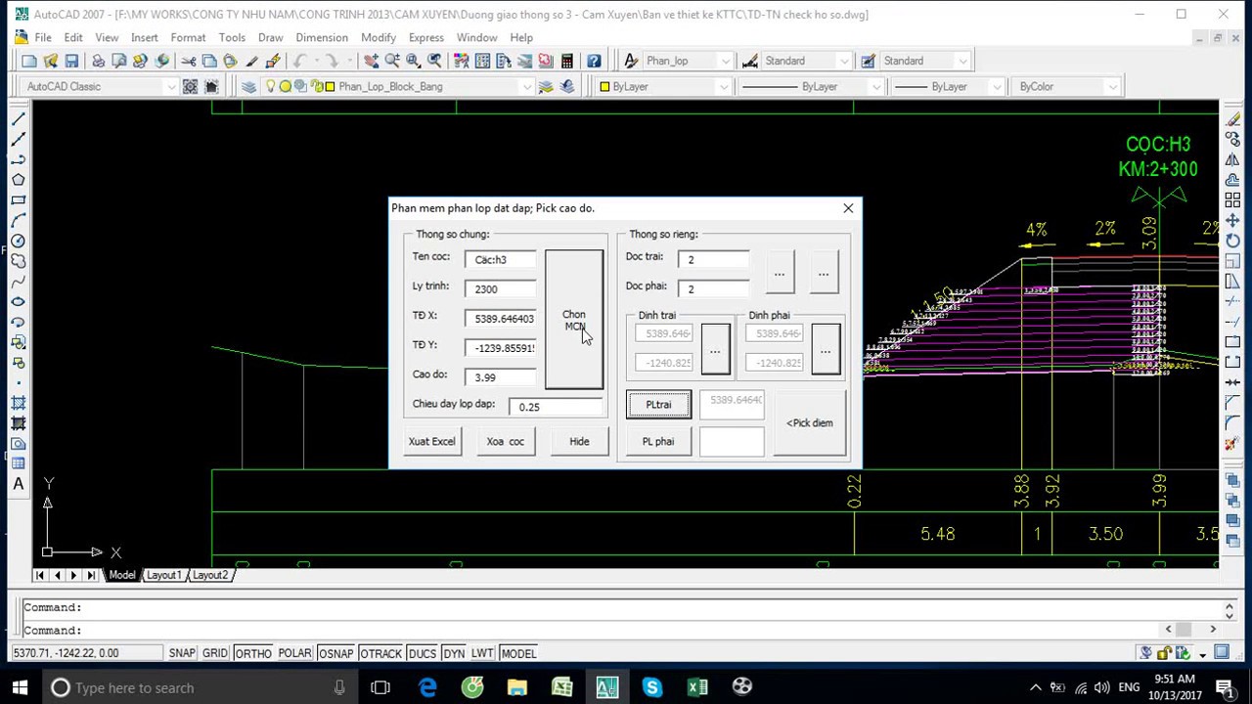Open the Modify menu
Image resolution: width=1252 pixels, height=704 pixels.
379,37
